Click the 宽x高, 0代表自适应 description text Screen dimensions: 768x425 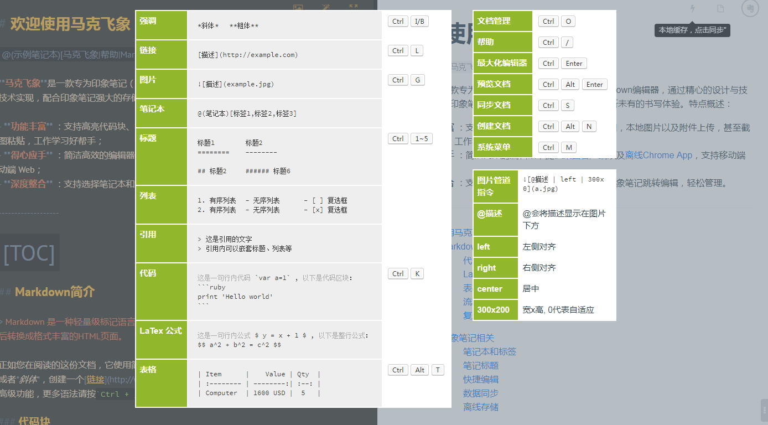[x=558, y=309]
